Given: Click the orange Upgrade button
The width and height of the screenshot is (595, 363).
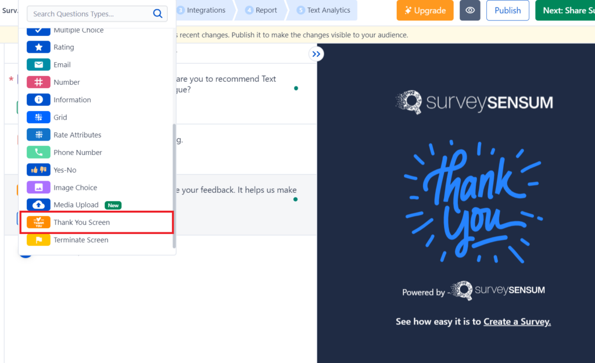Looking at the screenshot, I should pyautogui.click(x=425, y=10).
